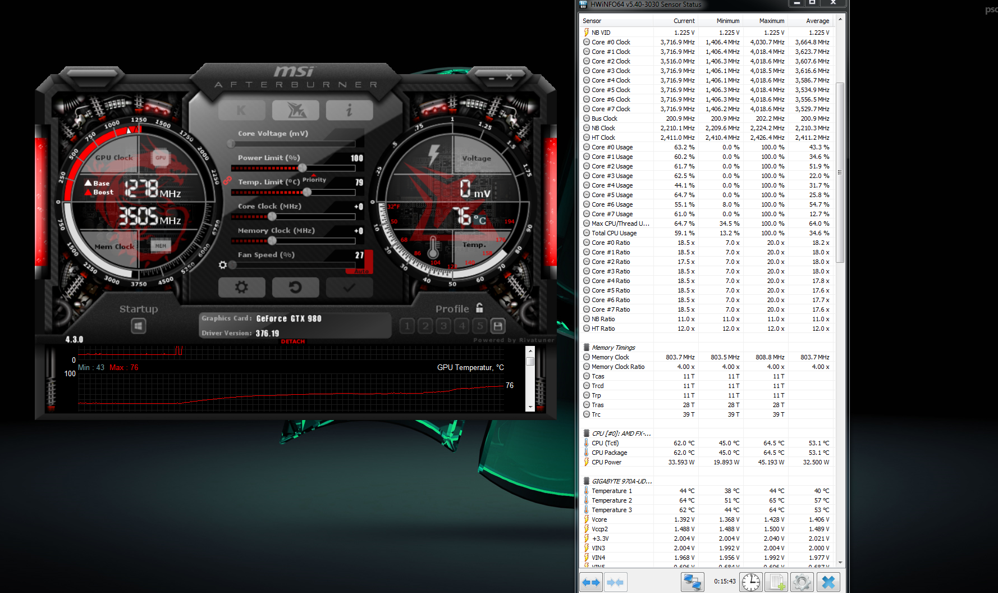This screenshot has height=593, width=998.
Task: Select the CPU Power sensor row
Action: [x=707, y=462]
